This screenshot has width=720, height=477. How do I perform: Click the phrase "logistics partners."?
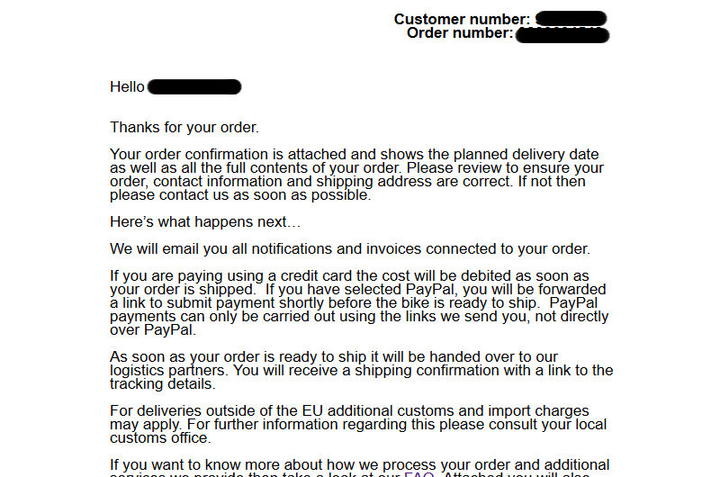coord(169,371)
